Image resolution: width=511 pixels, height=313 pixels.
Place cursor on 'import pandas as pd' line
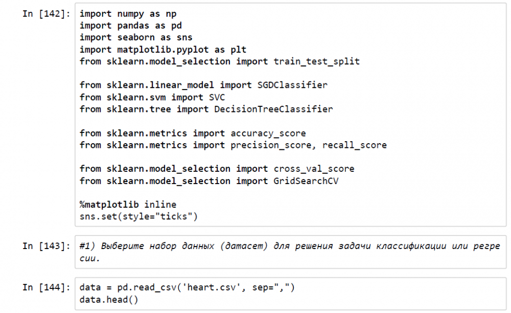[131, 26]
